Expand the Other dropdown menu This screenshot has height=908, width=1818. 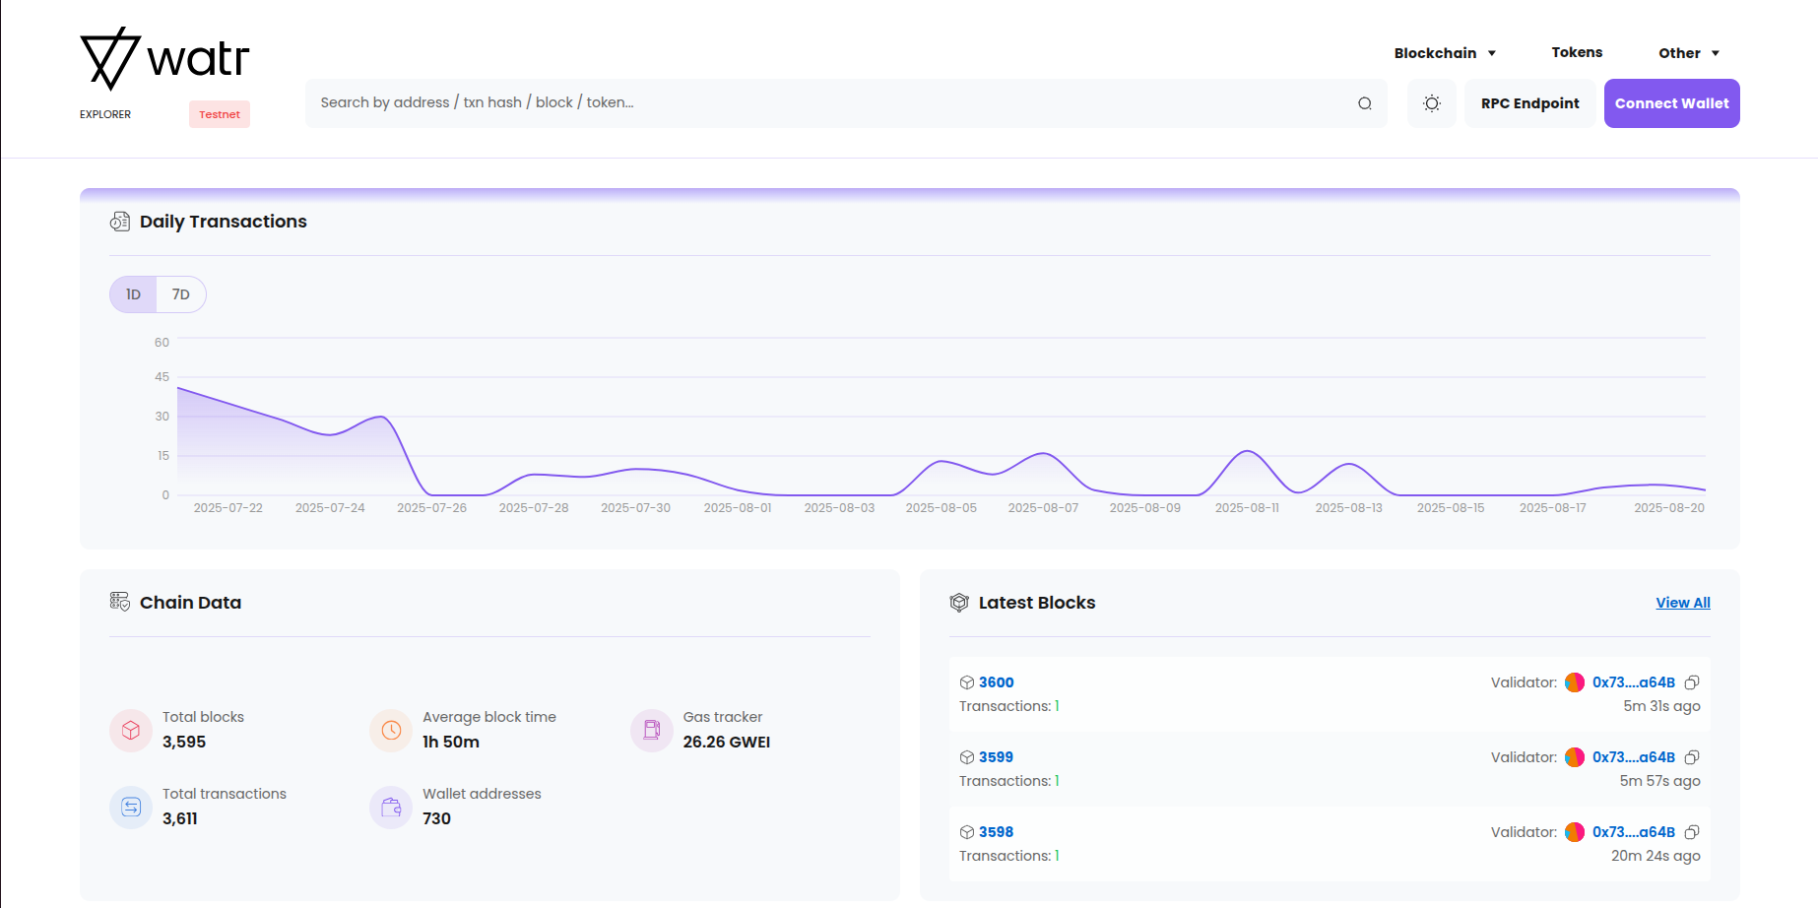pyautogui.click(x=1688, y=53)
